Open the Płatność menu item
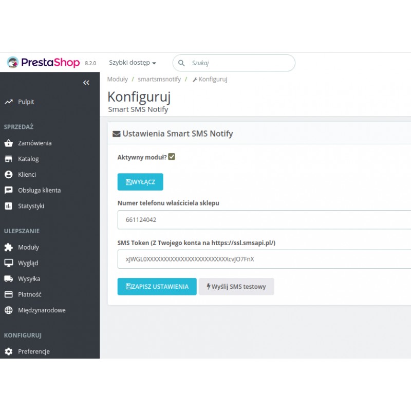The width and height of the screenshot is (411, 411). pos(29,295)
